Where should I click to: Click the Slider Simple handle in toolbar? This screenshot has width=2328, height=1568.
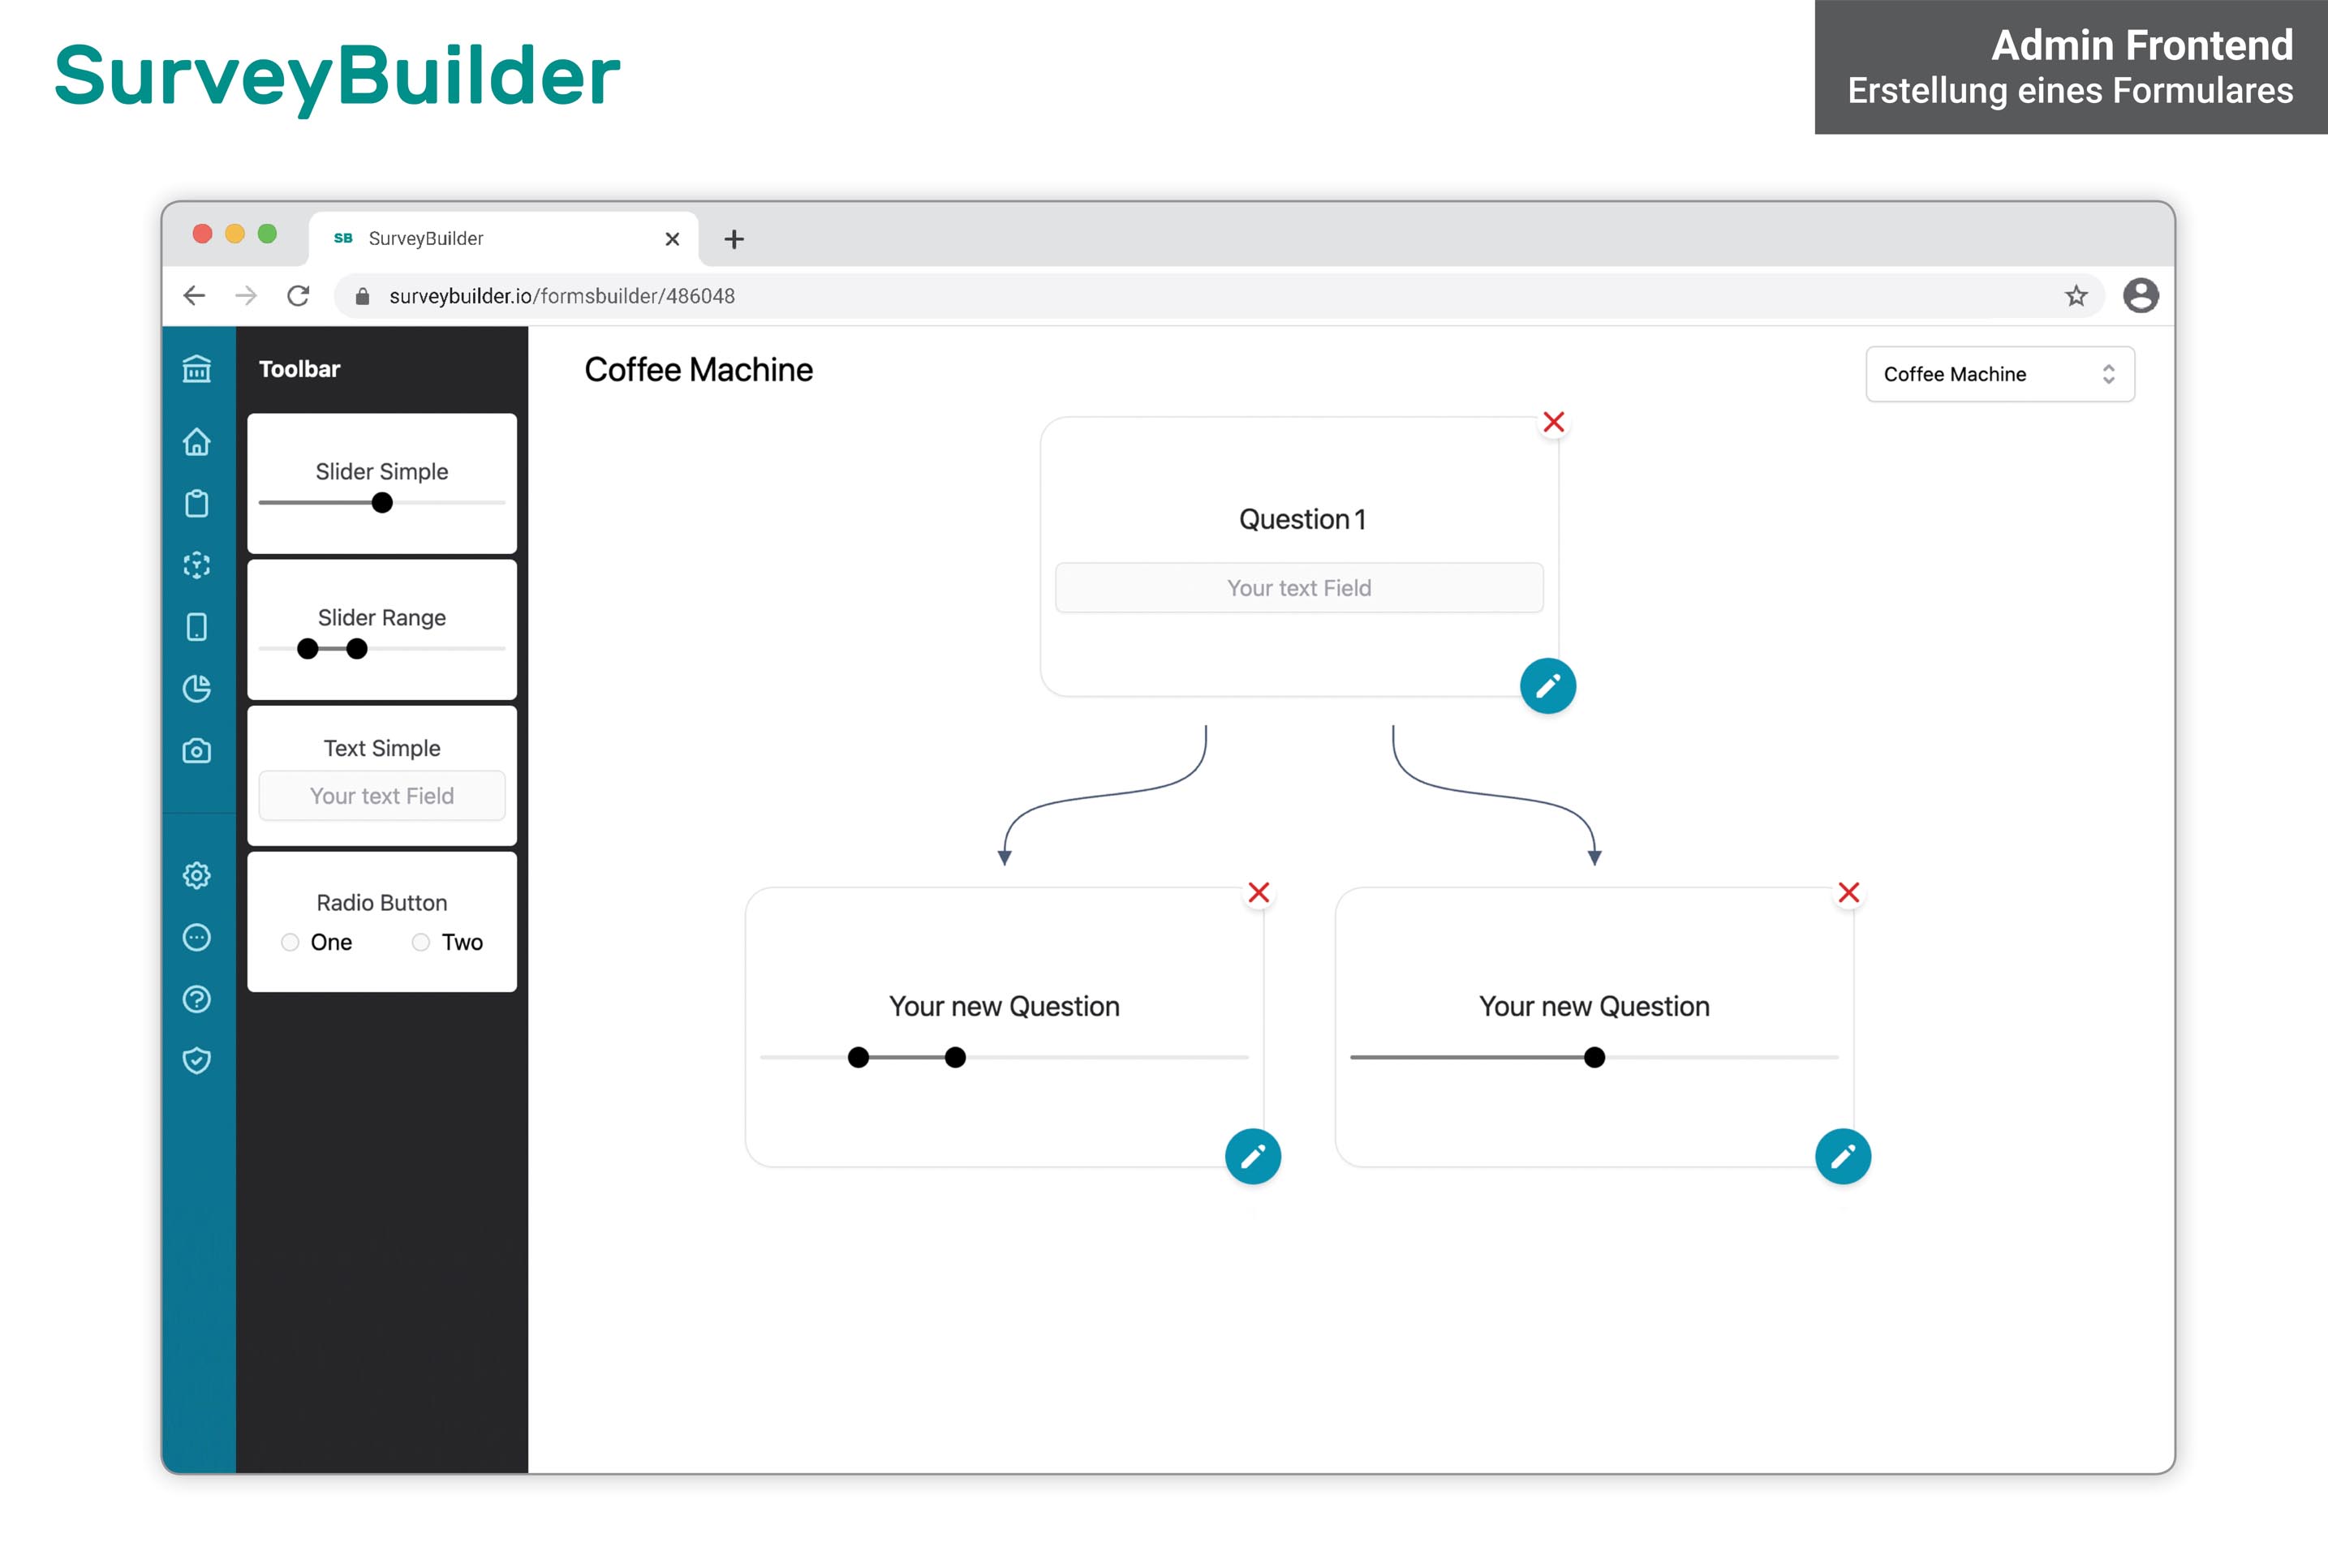coord(382,503)
